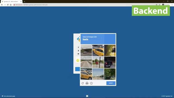Click the key icon in address bar
Viewport: 174px width, 98px height.
157,5
